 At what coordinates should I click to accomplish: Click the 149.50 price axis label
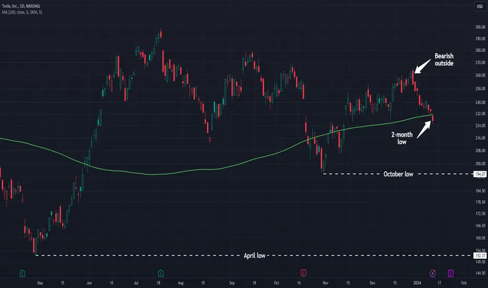point(480,262)
